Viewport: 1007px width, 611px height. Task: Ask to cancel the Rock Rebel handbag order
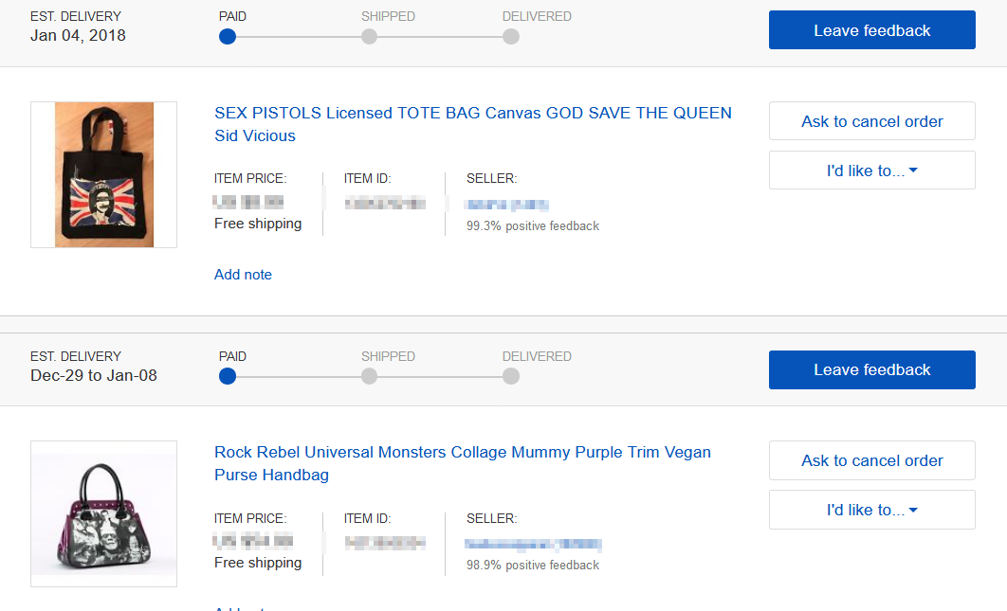point(871,460)
